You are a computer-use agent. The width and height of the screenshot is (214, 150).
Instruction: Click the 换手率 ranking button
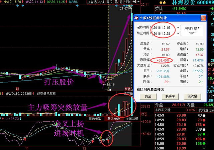pyautogui.click(x=170, y=96)
